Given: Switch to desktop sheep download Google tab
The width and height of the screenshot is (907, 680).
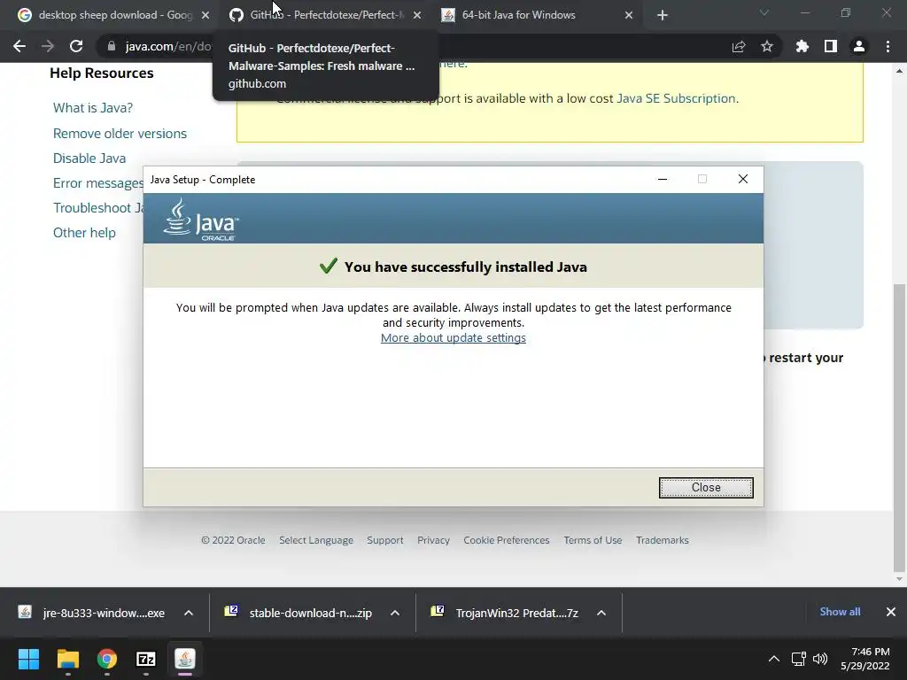Looking at the screenshot, I should pyautogui.click(x=114, y=15).
